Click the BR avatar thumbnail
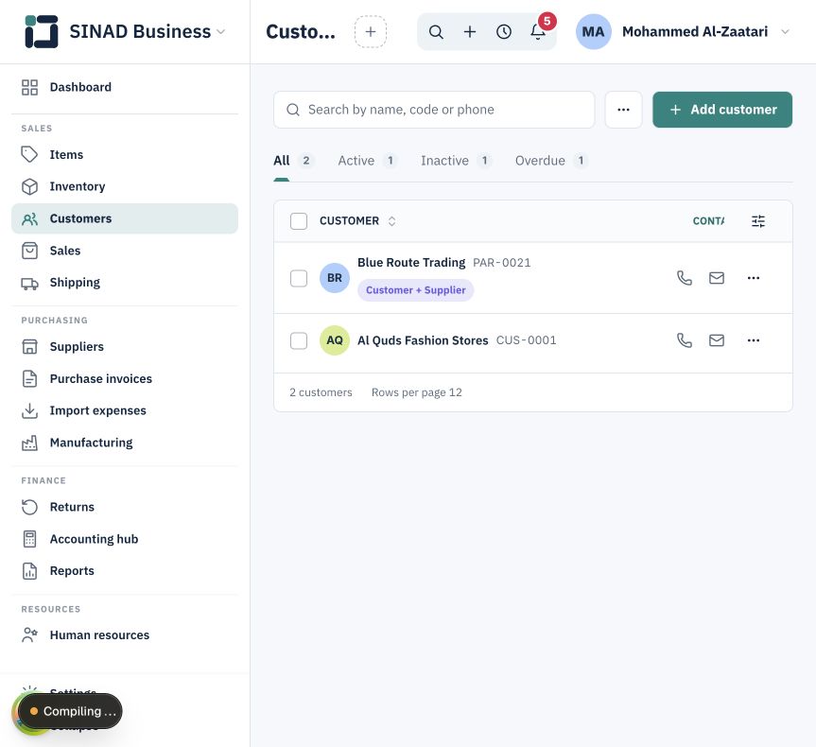This screenshot has height=747, width=816. point(335,278)
